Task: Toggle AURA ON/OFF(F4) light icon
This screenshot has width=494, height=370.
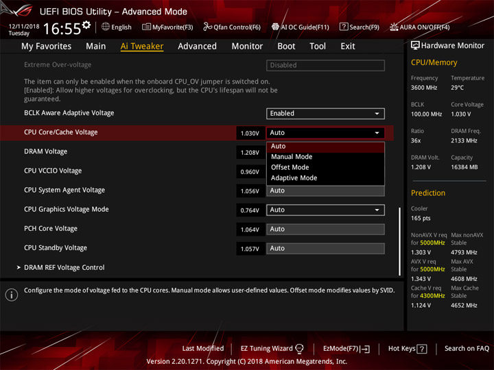Action: tap(394, 27)
